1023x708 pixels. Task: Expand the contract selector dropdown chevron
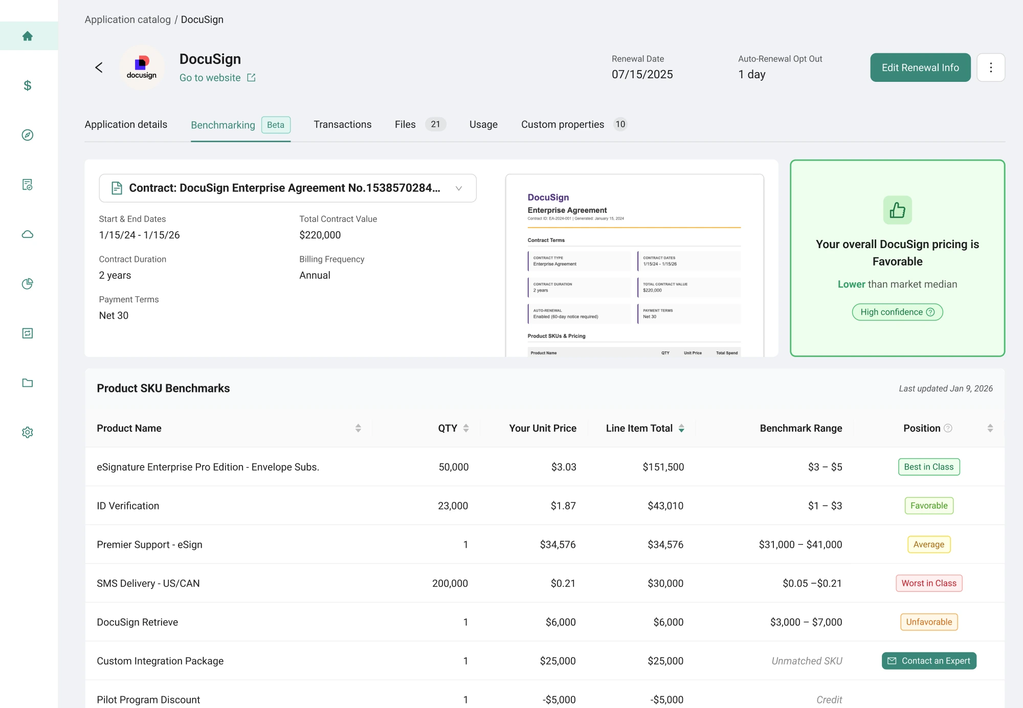pos(459,188)
